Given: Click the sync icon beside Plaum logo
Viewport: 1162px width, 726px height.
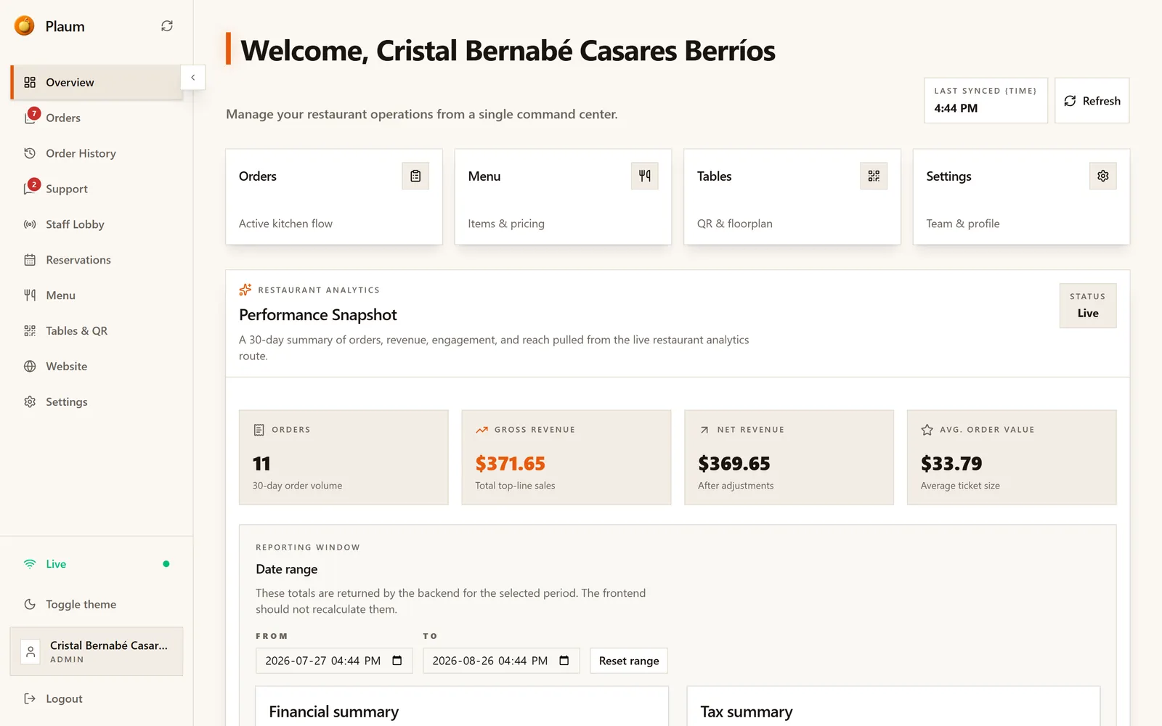Looking at the screenshot, I should pyautogui.click(x=167, y=26).
